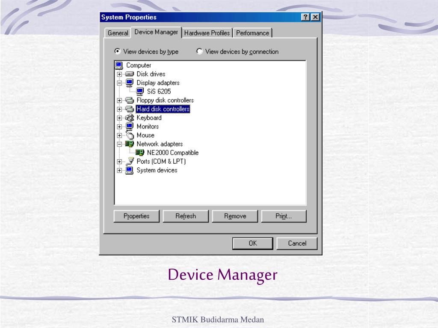Select the System devices label
This screenshot has width=438, height=328.
[157, 170]
